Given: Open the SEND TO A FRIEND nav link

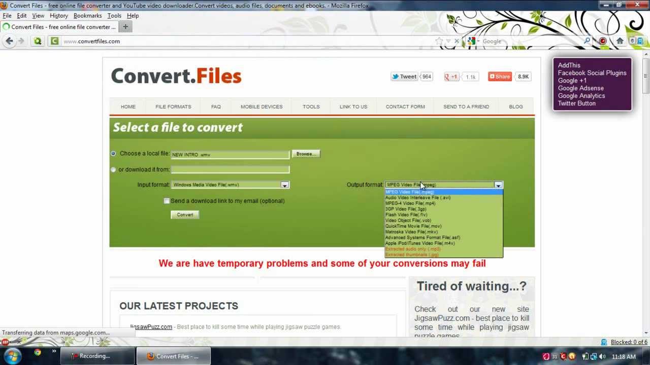Looking at the screenshot, I should pyautogui.click(x=466, y=106).
